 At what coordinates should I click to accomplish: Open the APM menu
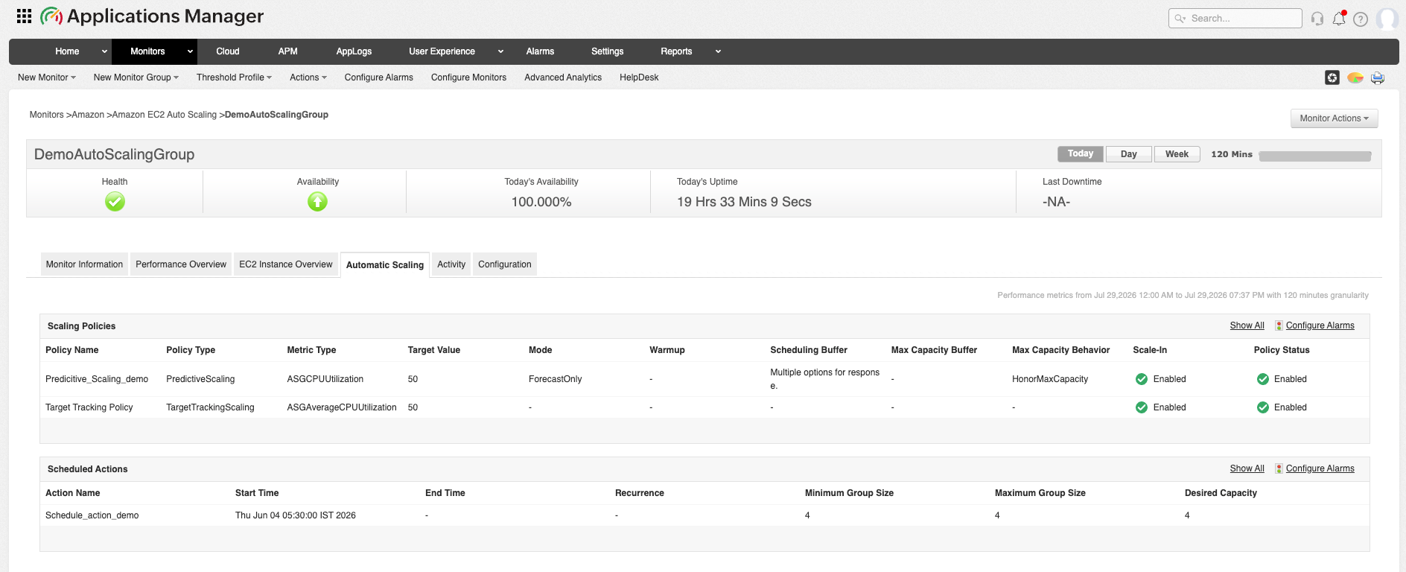point(287,51)
